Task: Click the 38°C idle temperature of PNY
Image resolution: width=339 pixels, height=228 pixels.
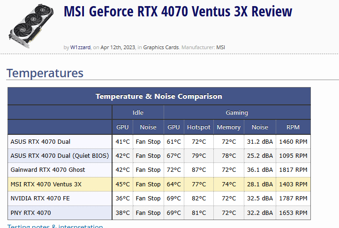Action: (x=122, y=213)
